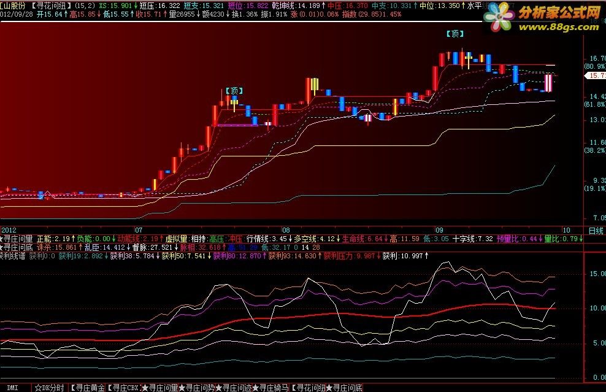Click the 获利19:2.892 readout

83,256
